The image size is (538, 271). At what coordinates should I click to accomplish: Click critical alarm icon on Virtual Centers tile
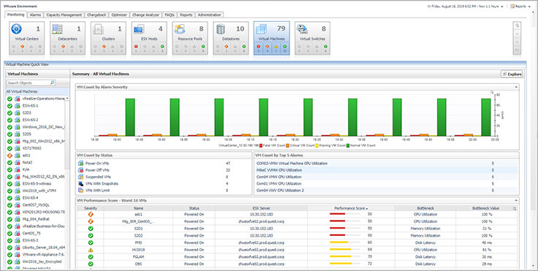23,46
